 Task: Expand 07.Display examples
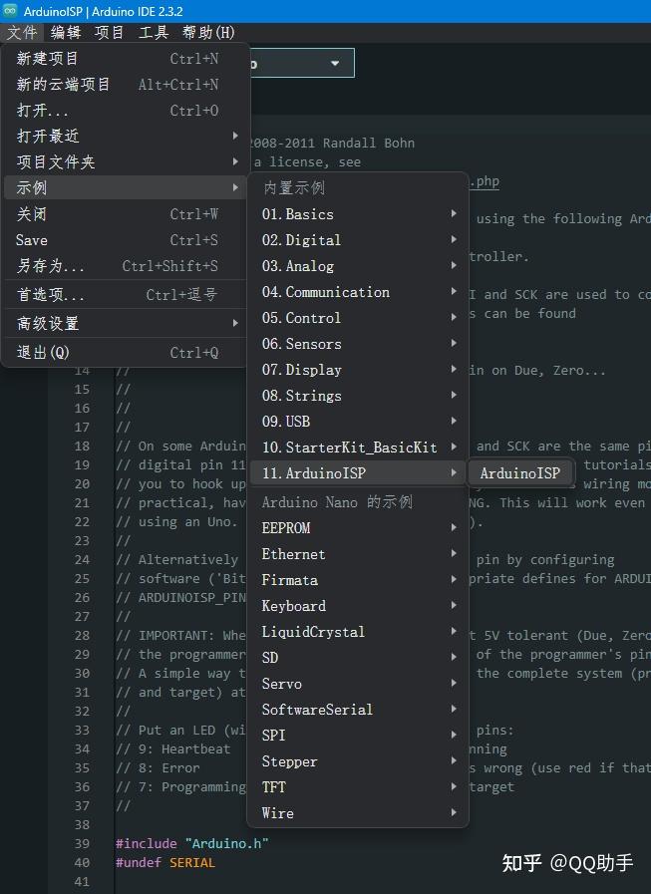tap(358, 370)
